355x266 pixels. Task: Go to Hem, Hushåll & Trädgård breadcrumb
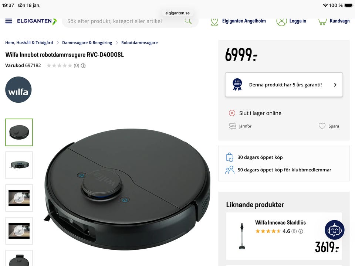(29, 42)
